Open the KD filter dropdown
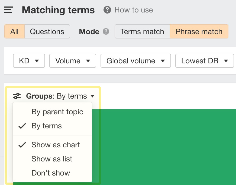Image resolution: width=236 pixels, height=185 pixels. (x=29, y=61)
